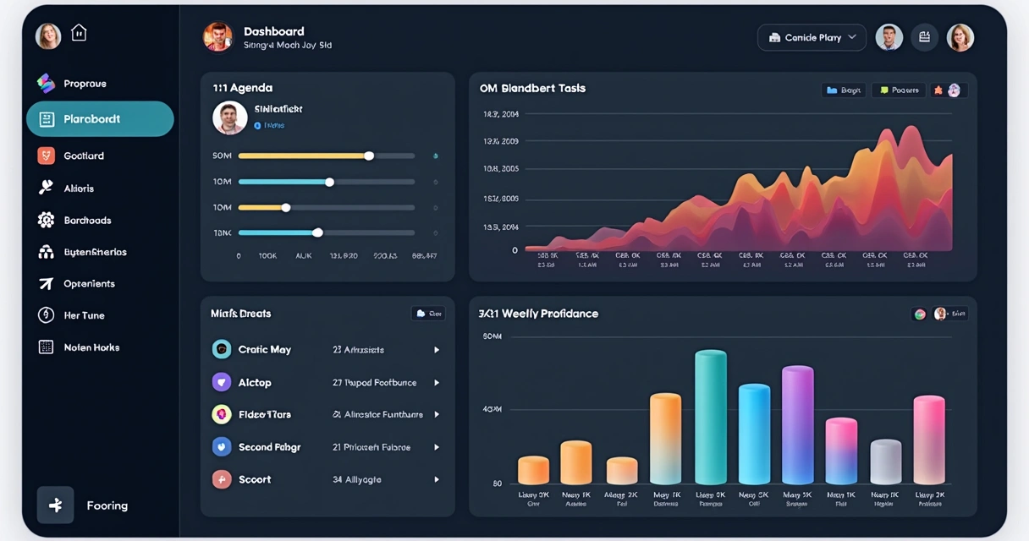This screenshot has height=541, width=1029.
Task: Click the Opernients paper plane icon
Action: [46, 284]
